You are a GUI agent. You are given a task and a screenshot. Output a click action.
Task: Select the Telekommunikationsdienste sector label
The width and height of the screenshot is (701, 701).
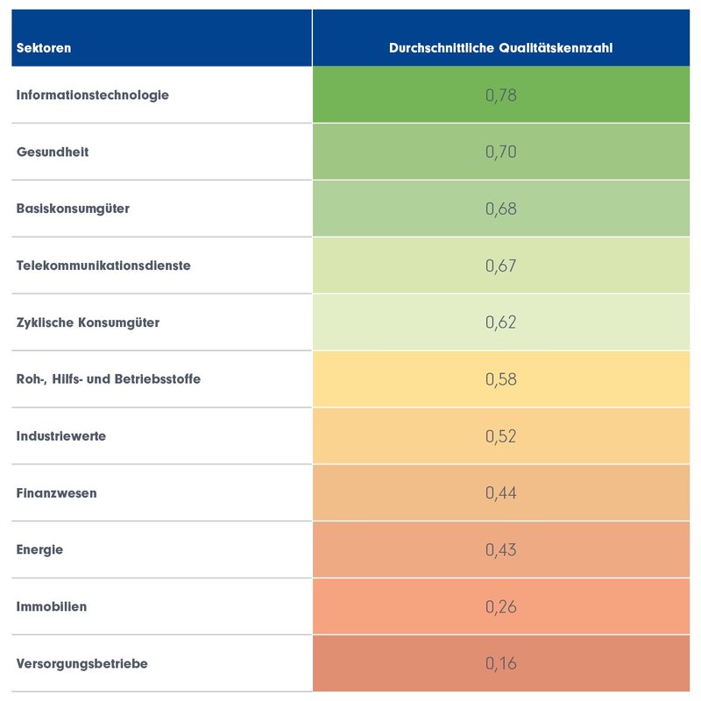coord(103,266)
